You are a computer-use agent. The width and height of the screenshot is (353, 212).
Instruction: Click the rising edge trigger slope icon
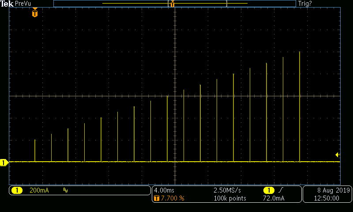pyautogui.click(x=281, y=190)
